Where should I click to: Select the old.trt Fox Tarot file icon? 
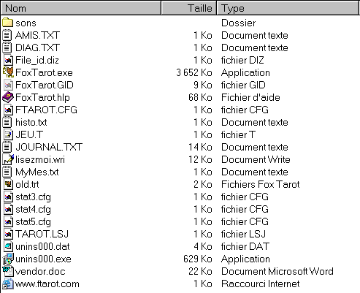coord(8,184)
